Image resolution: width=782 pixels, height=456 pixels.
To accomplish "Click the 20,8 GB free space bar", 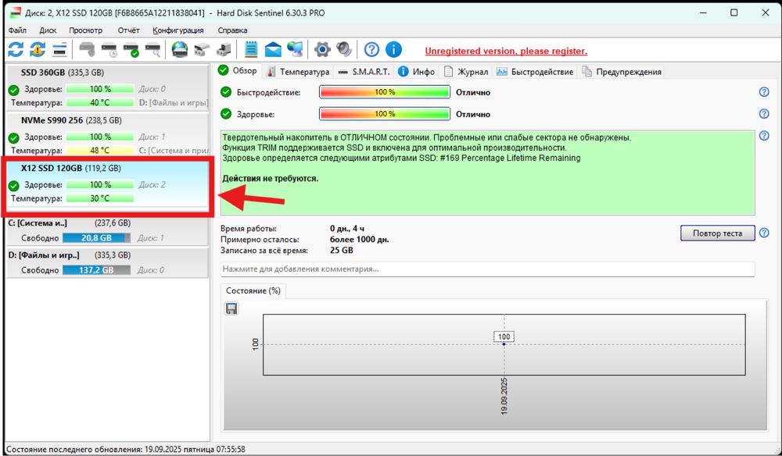I will pos(97,238).
